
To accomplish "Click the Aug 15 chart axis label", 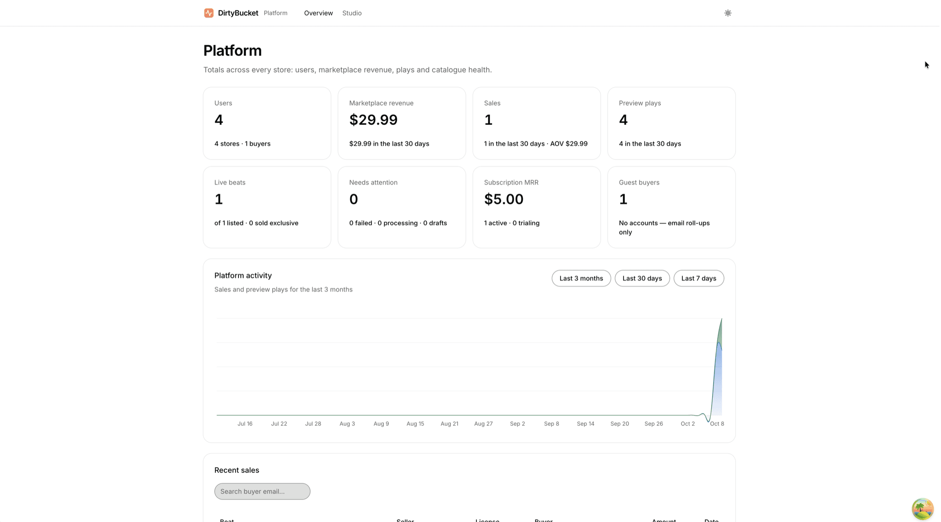I will pyautogui.click(x=415, y=424).
